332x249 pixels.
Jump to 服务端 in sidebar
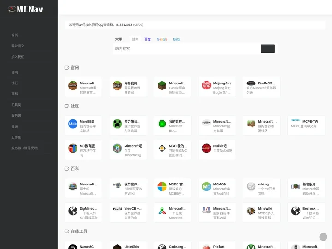(16, 116)
